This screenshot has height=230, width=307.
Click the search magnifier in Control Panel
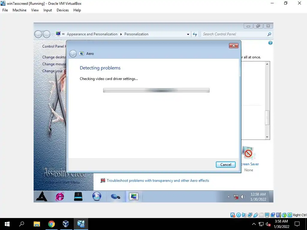click(270, 34)
